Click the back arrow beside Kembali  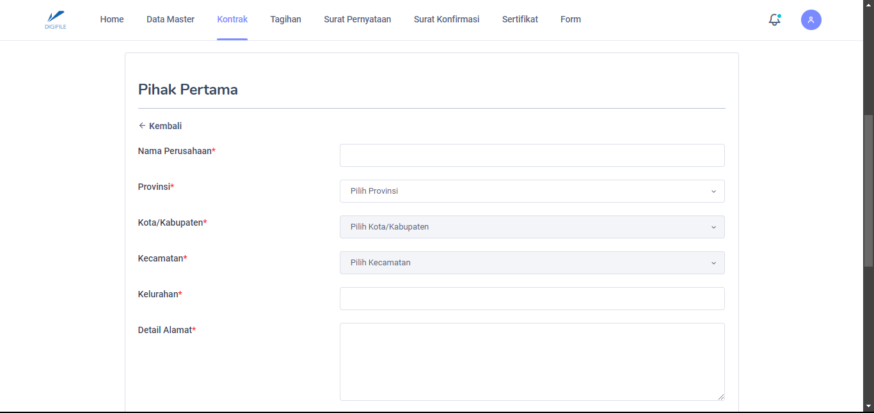pyautogui.click(x=142, y=126)
